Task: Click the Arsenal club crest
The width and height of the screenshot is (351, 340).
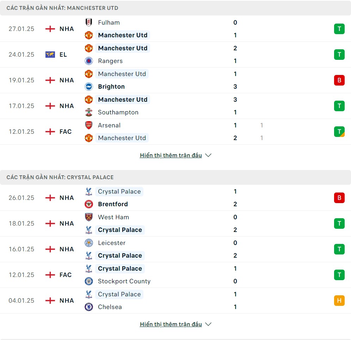Action: (x=89, y=125)
